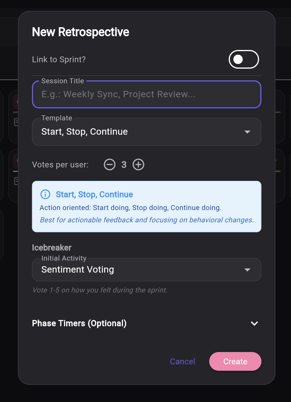Click the decrease votes minus icon
291x402 pixels.
(110, 164)
